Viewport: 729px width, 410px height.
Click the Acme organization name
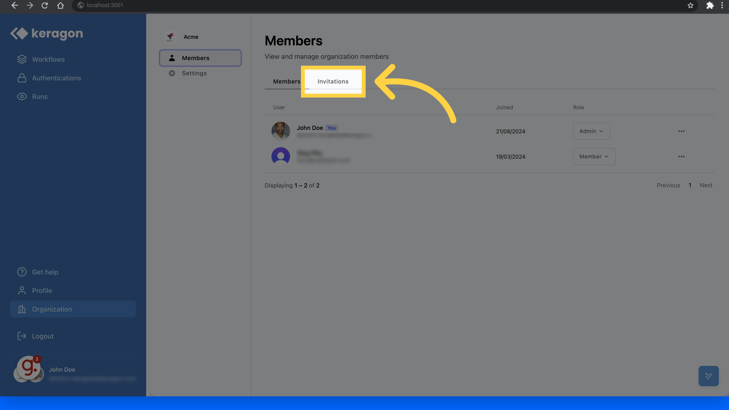[x=191, y=37]
